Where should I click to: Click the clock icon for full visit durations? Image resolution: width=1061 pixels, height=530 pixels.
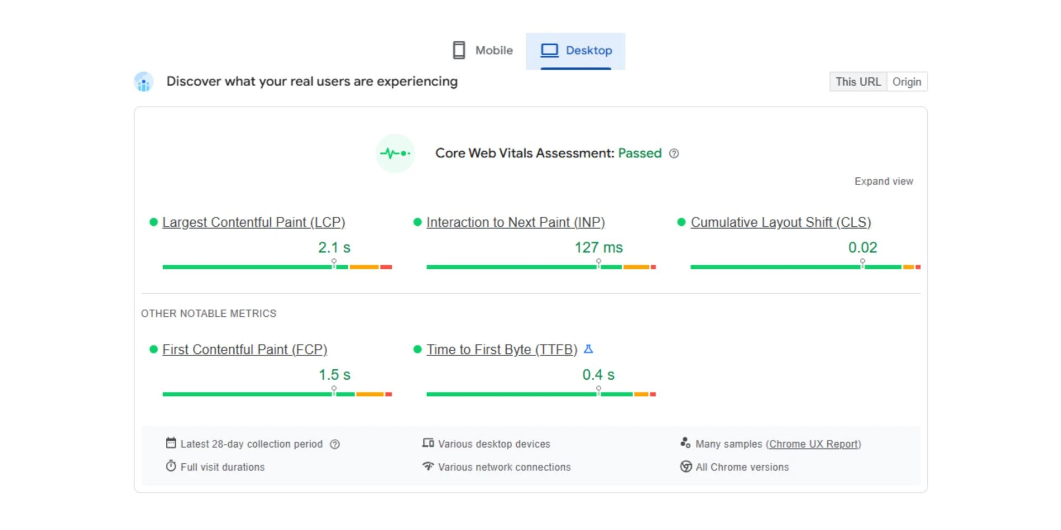pos(170,467)
